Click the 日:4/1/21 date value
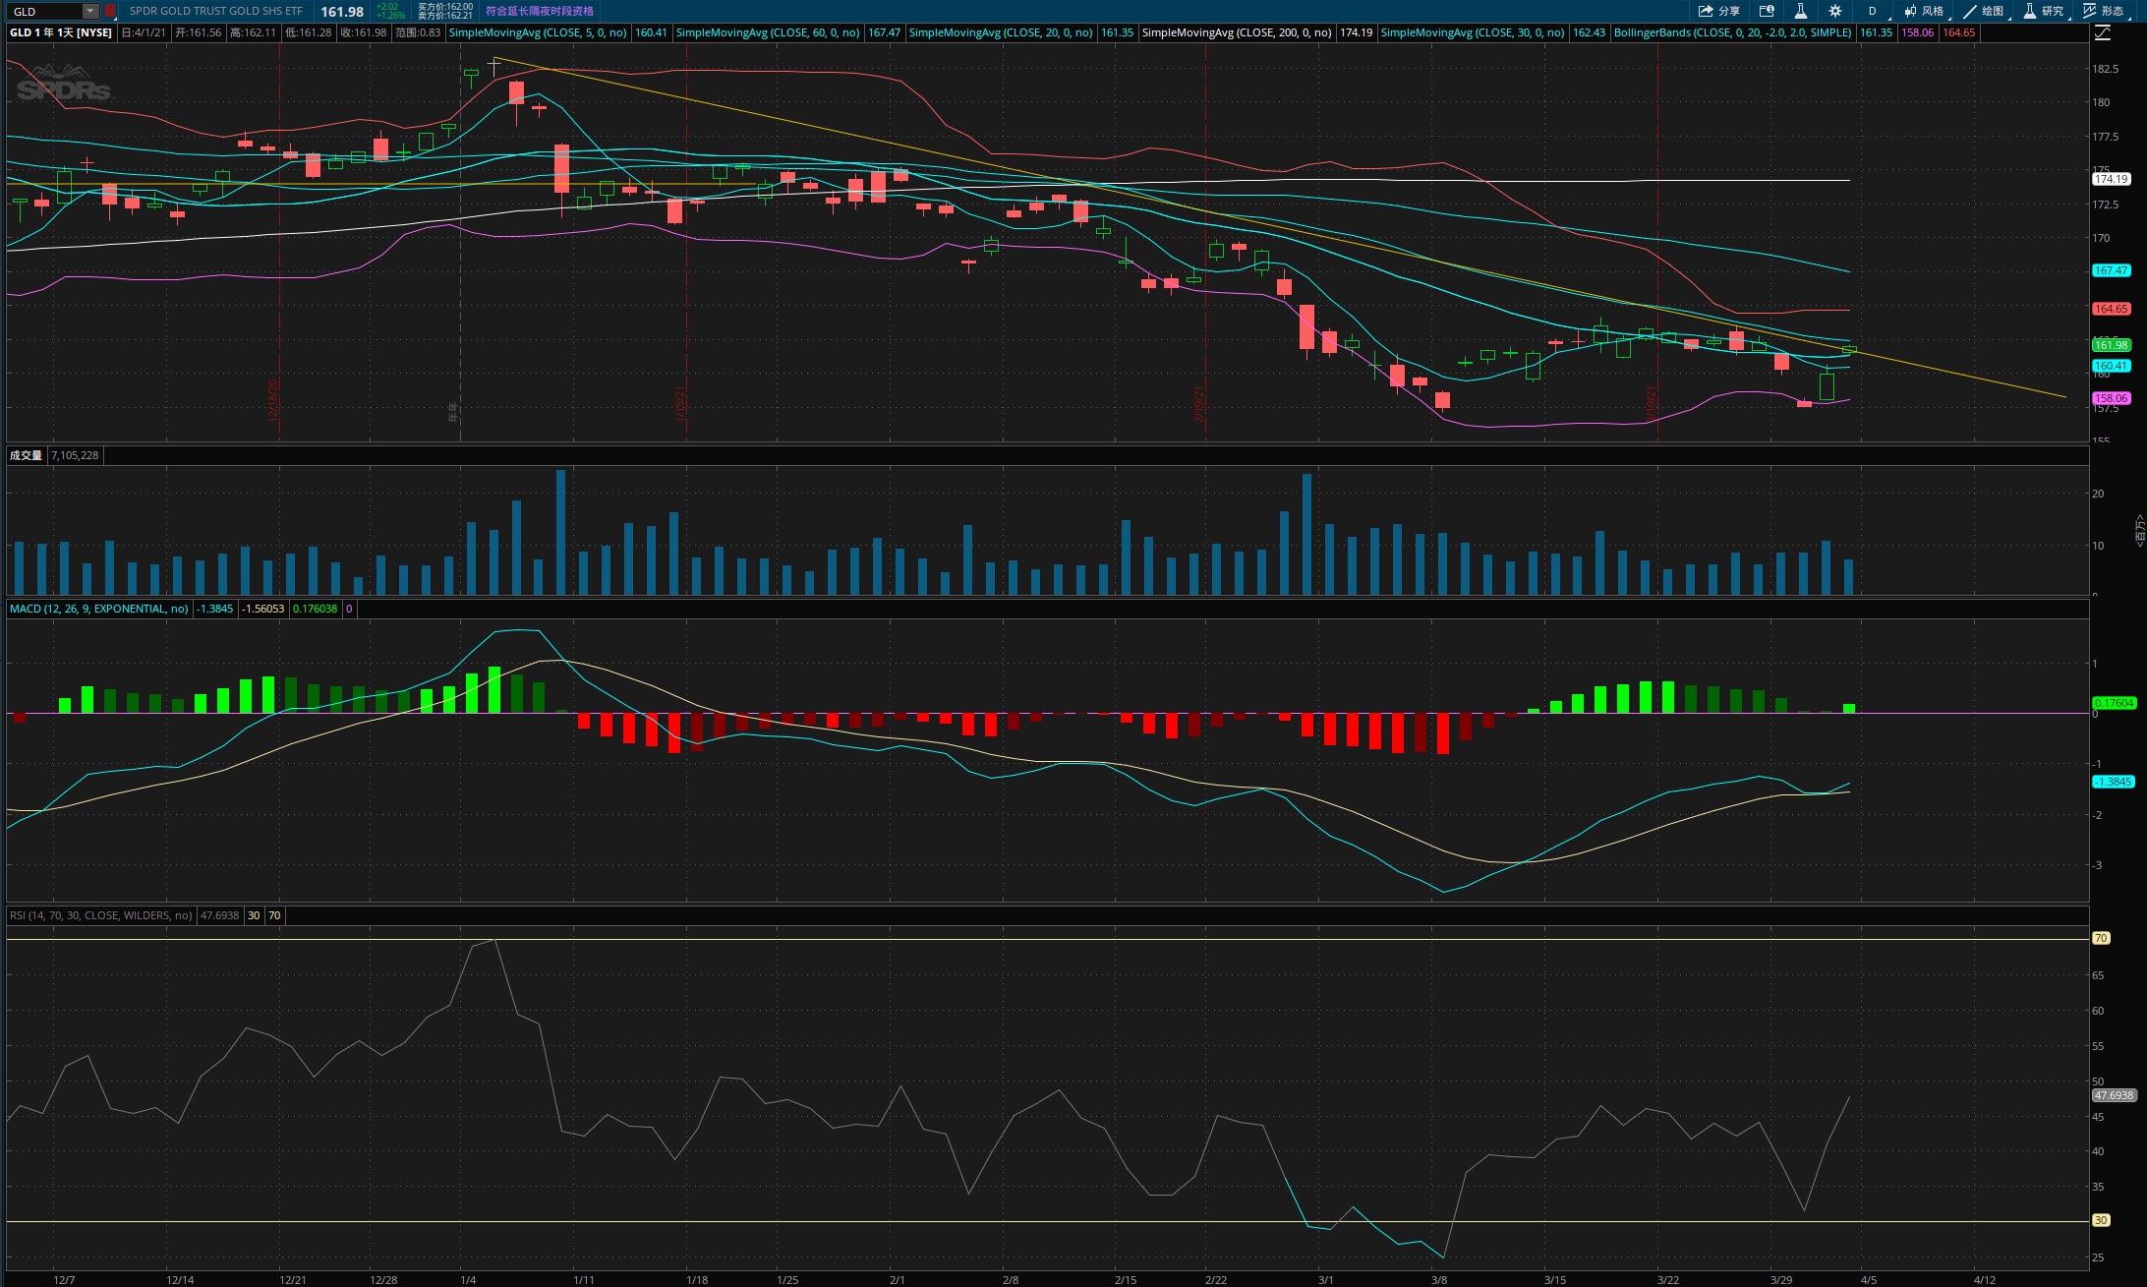The height and width of the screenshot is (1287, 2147). pos(144,32)
